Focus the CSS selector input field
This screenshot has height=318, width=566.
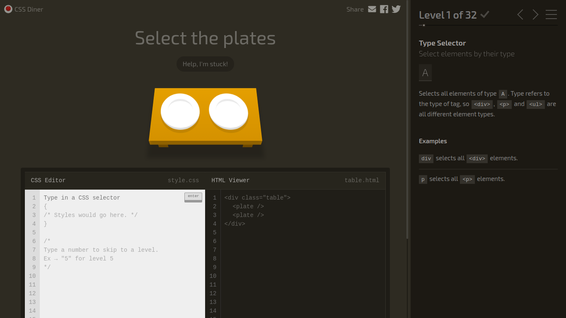[112, 198]
